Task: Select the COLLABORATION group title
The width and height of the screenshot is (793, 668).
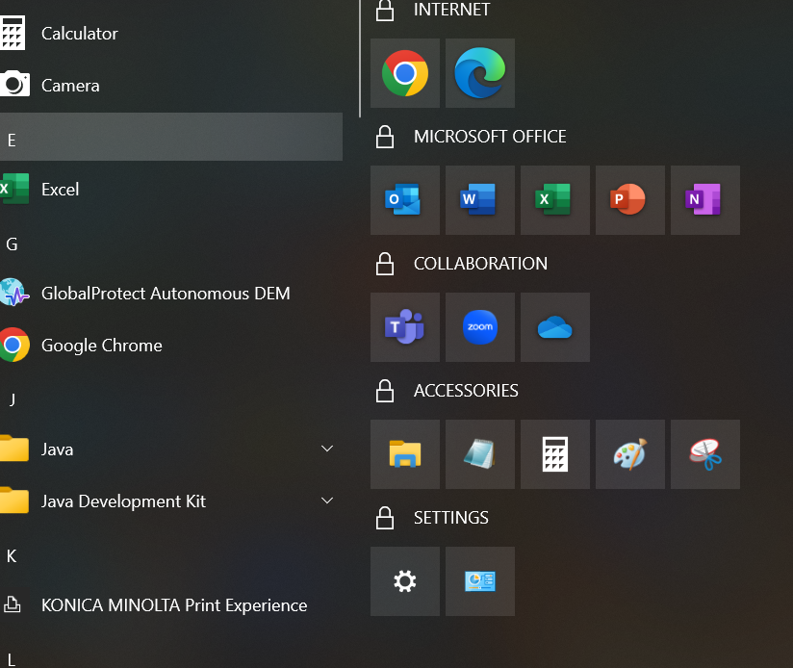Action: click(x=480, y=264)
